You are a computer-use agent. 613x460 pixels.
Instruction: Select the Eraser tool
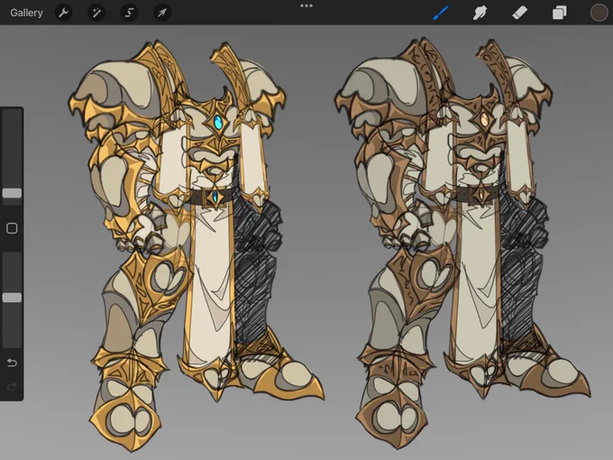click(x=519, y=13)
